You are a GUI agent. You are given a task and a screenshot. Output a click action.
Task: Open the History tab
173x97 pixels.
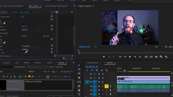tap(49, 63)
